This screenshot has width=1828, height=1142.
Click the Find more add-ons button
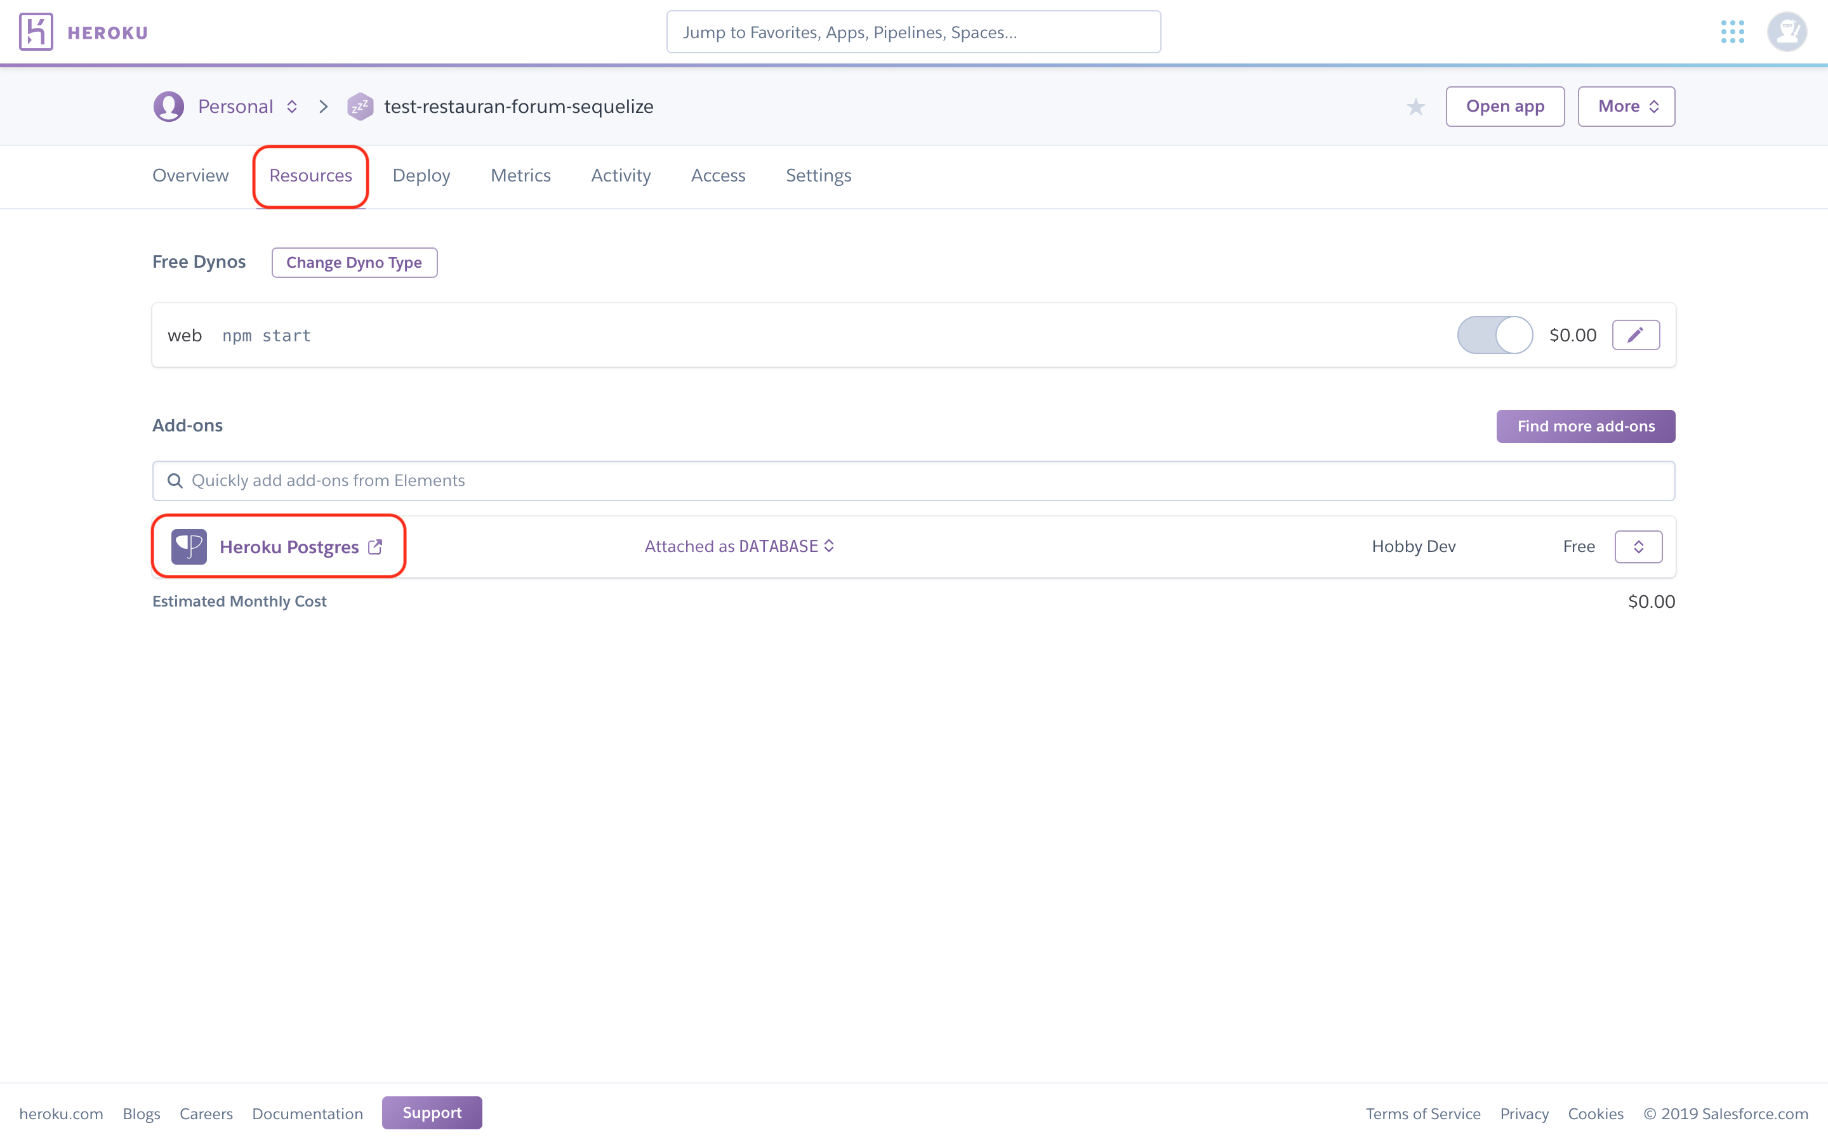pyautogui.click(x=1585, y=426)
